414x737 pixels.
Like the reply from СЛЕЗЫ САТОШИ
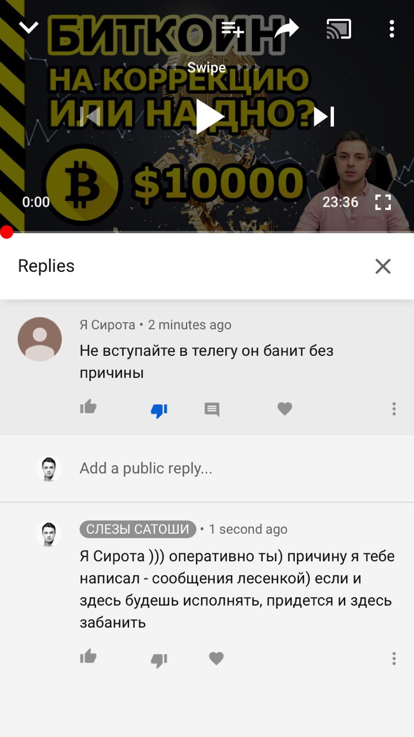(x=88, y=656)
